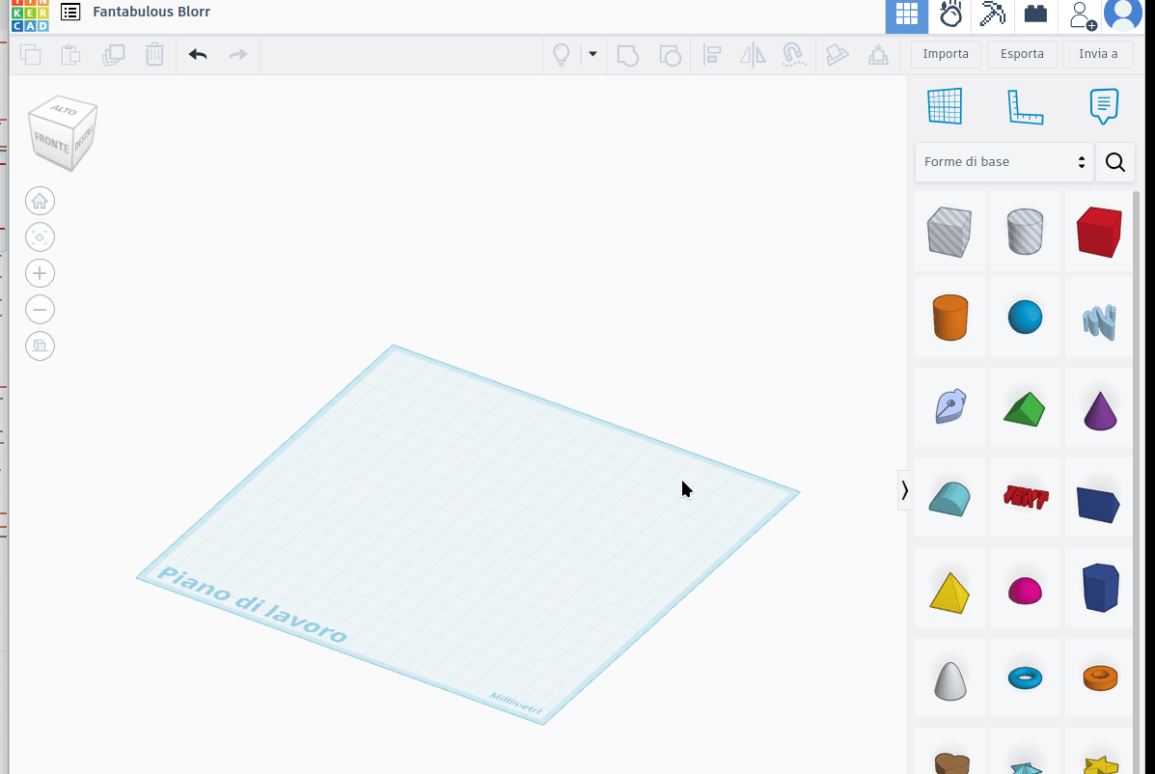
Task: Click the Copy icon in the toolbar
Action: pos(30,54)
